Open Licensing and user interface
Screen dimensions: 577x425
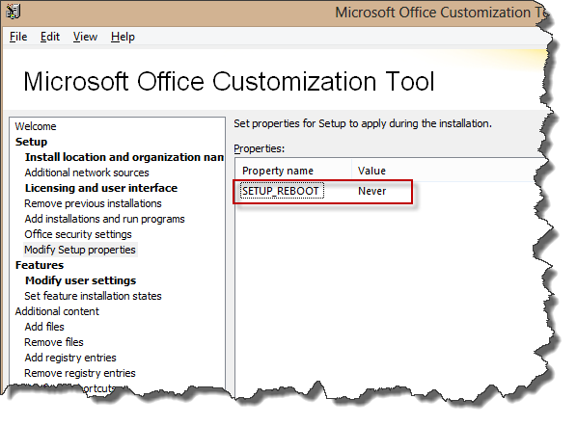[101, 188]
